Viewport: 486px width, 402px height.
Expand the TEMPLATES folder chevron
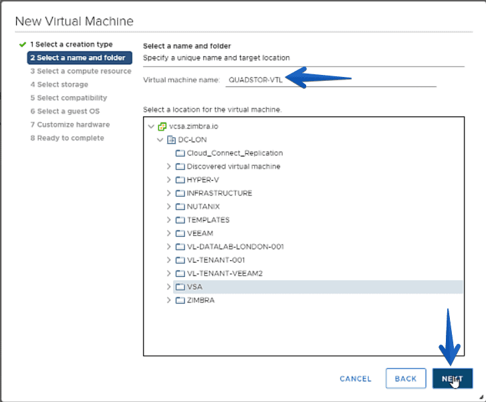[168, 220]
